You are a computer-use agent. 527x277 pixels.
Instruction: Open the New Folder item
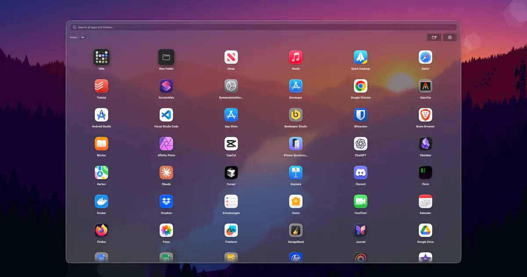[166, 57]
